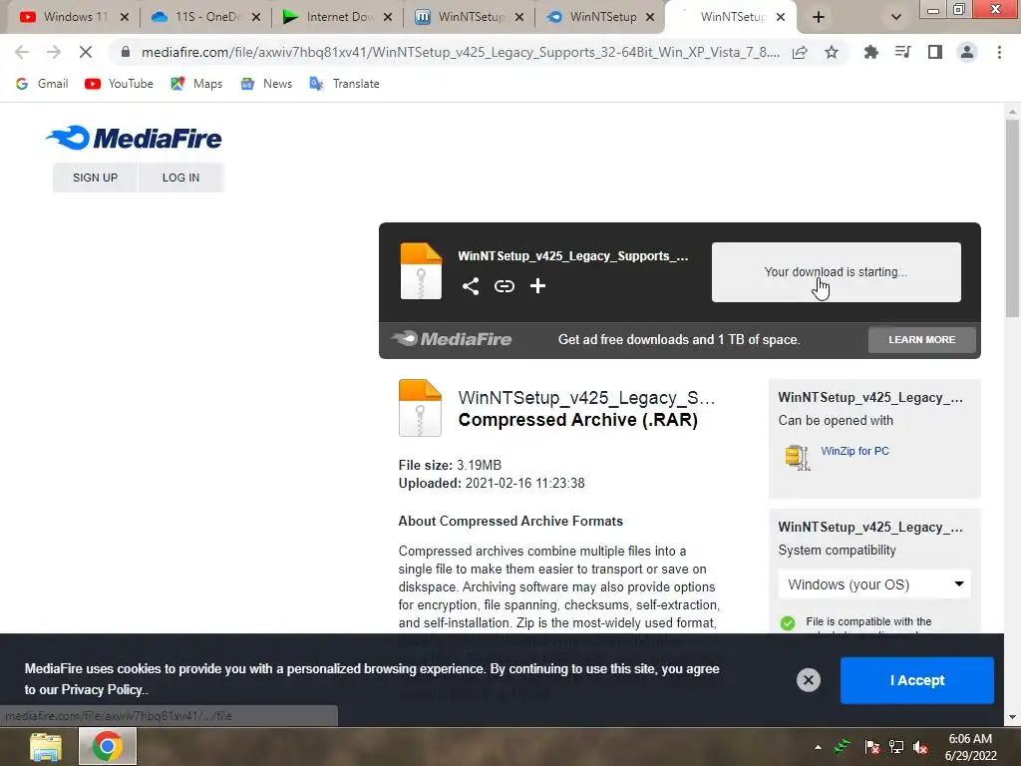The image size is (1021, 766).
Task: Close the Internet Download tab
Action: (388, 17)
